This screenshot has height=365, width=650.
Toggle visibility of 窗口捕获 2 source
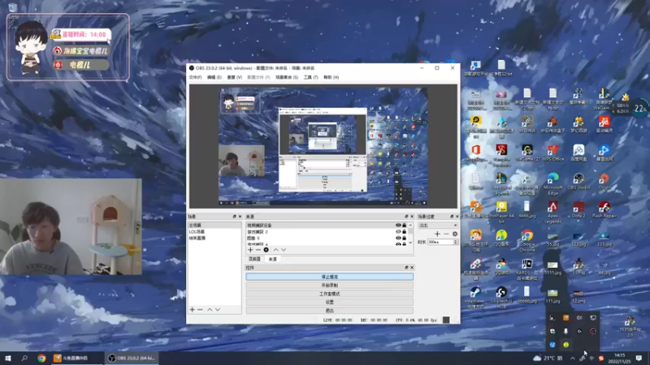[x=398, y=232]
